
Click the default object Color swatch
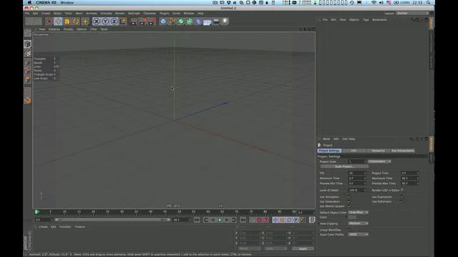click(x=352, y=217)
